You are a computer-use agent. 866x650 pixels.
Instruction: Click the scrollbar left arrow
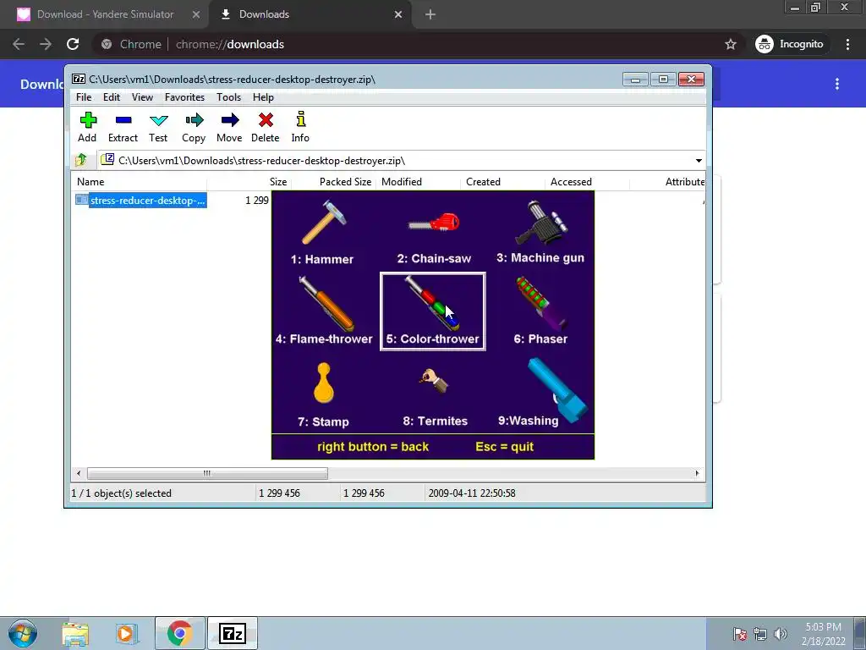pyautogui.click(x=79, y=473)
